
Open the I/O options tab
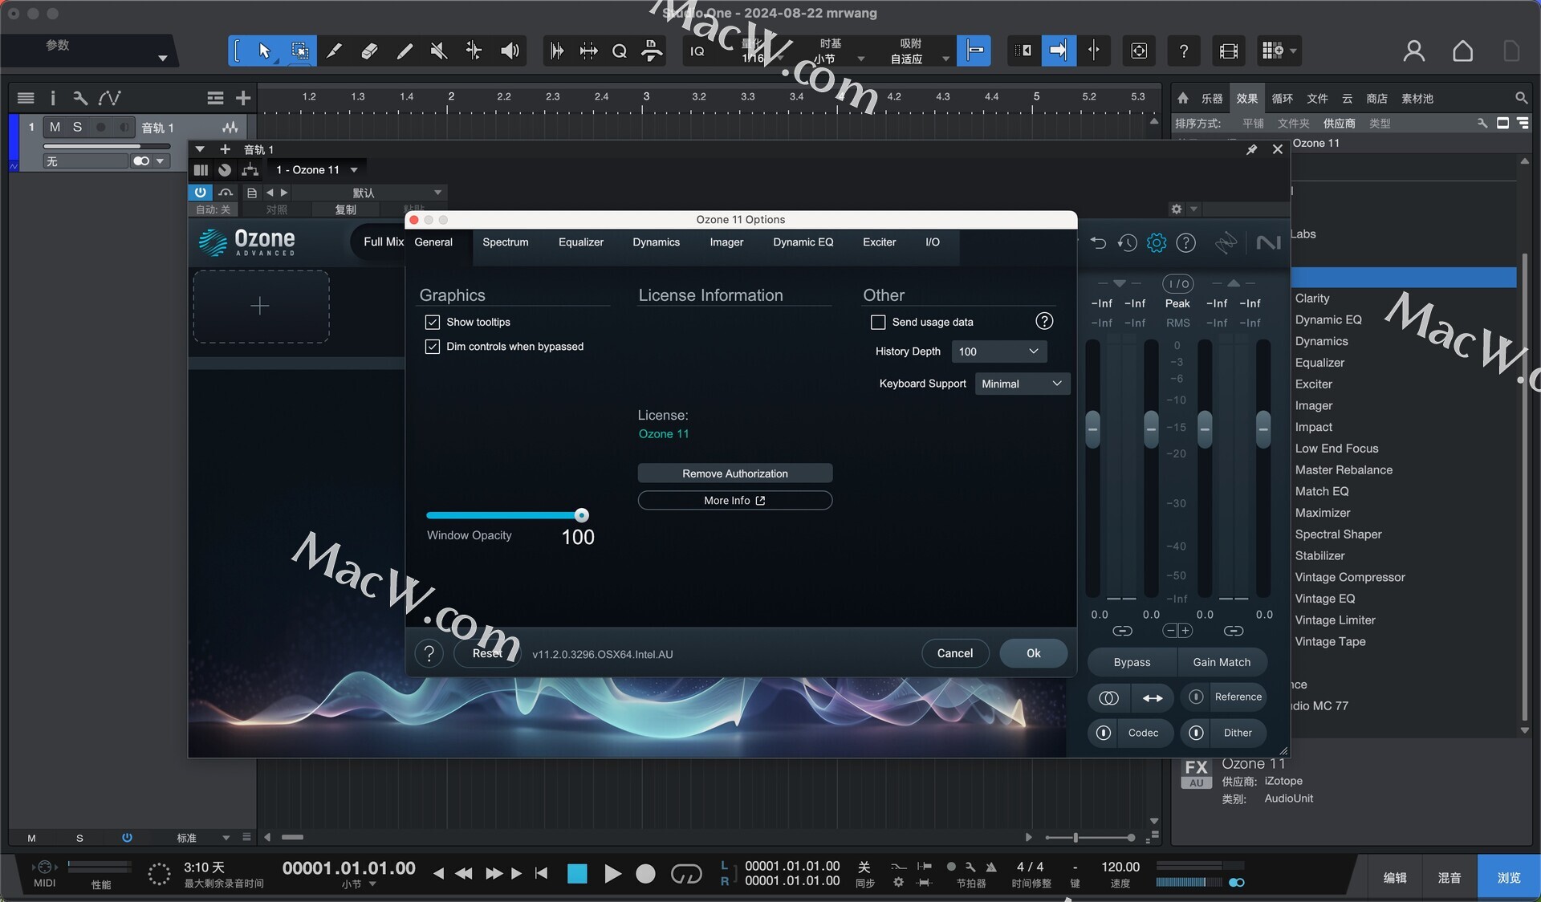click(x=932, y=242)
